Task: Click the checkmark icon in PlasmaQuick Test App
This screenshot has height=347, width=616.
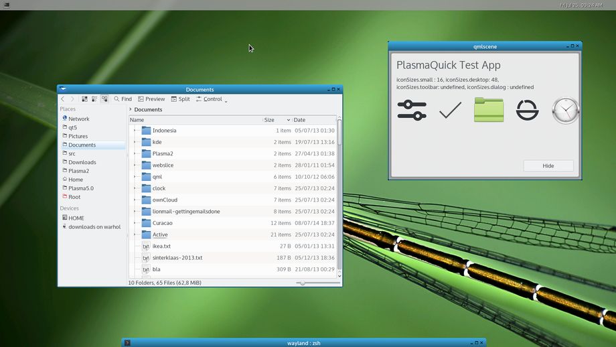Action: tap(450, 110)
